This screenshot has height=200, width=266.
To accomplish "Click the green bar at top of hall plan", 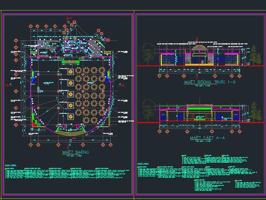I will pyautogui.click(x=70, y=62).
